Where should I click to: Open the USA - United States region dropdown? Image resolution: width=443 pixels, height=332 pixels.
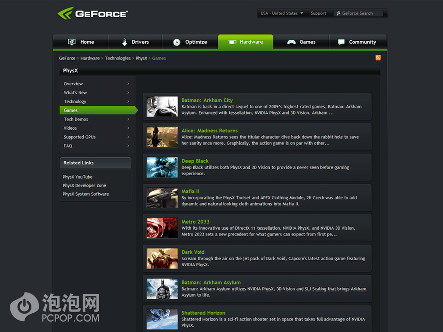click(x=282, y=13)
